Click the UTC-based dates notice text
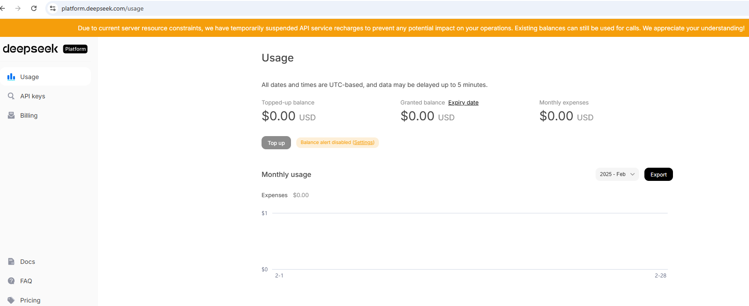Viewport: 749px width, 306px height. tap(374, 85)
